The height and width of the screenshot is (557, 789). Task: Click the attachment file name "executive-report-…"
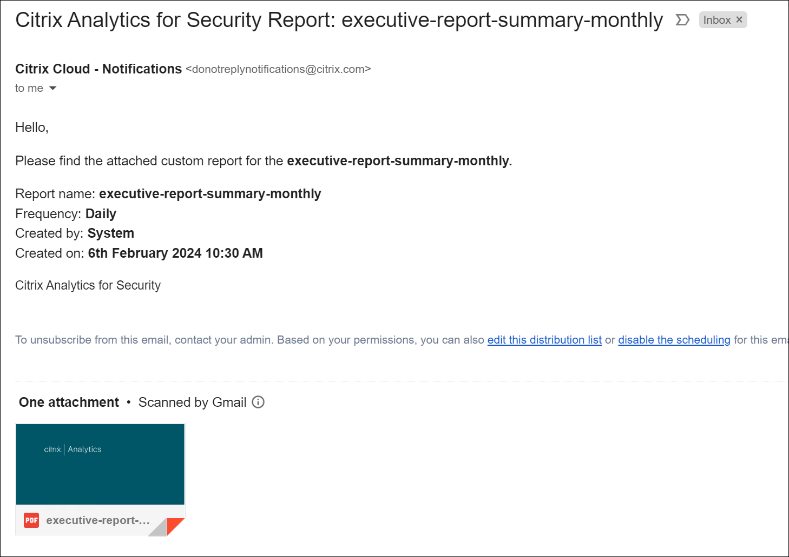click(x=98, y=520)
